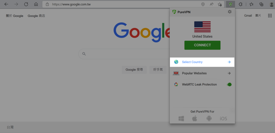The width and height of the screenshot is (275, 133).
Task: Click the Google logo
Action: tap(142, 32)
